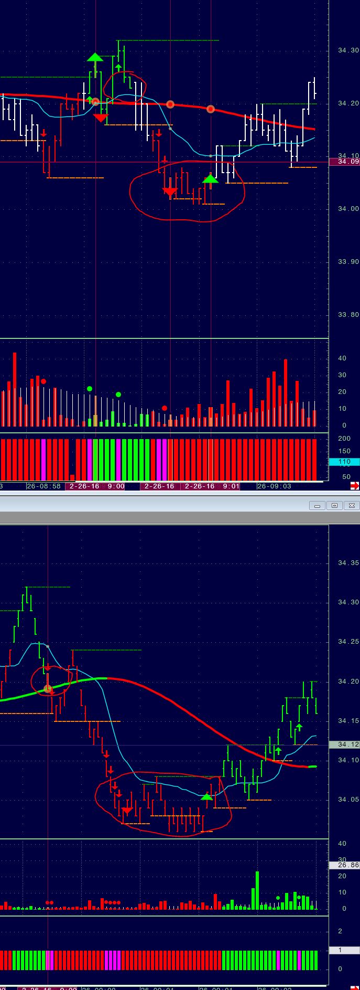Click the 33.90 price axis label in the top chart
The height and width of the screenshot is (990, 360).
pos(348,262)
